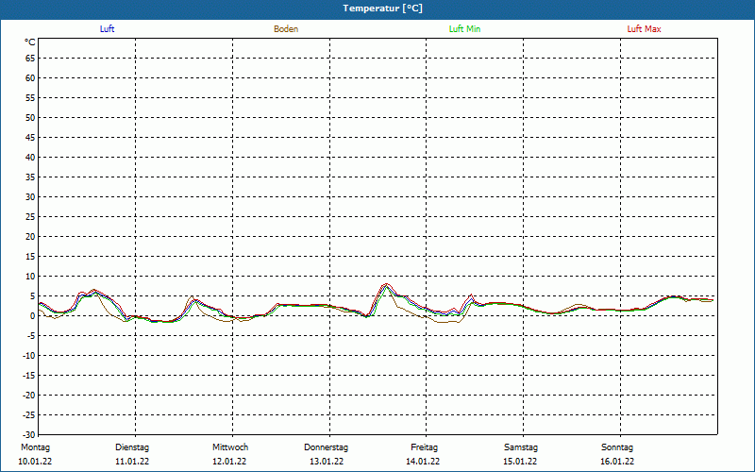This screenshot has width=755, height=472.
Task: Click the 45 value on y-axis
Action: point(30,138)
